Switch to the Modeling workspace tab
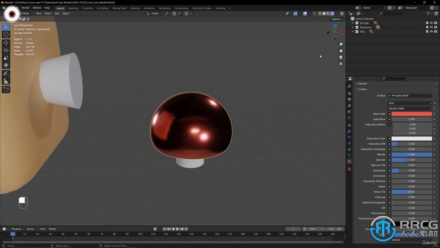Screen dimensions: 440x248 73,8
